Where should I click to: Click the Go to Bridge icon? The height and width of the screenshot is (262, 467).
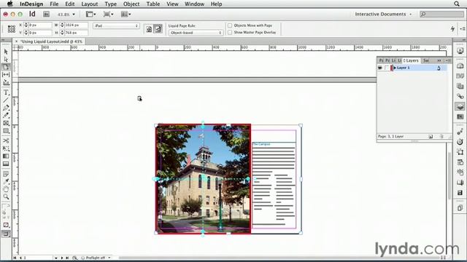tap(47, 14)
